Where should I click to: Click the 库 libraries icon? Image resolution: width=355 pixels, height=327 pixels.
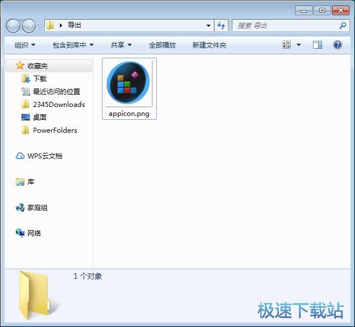[20, 182]
